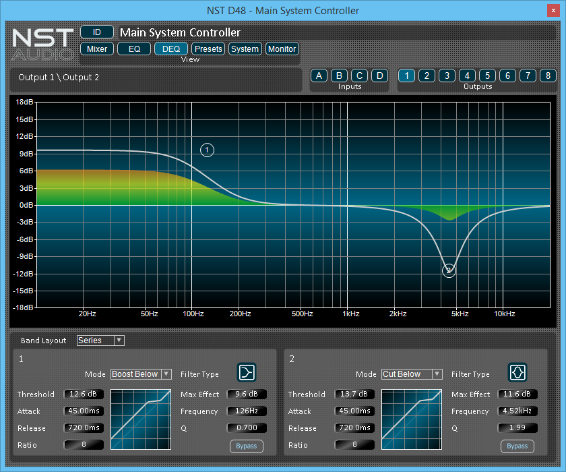566x472 pixels.
Task: Switch to the Mixer view
Action: coord(97,49)
